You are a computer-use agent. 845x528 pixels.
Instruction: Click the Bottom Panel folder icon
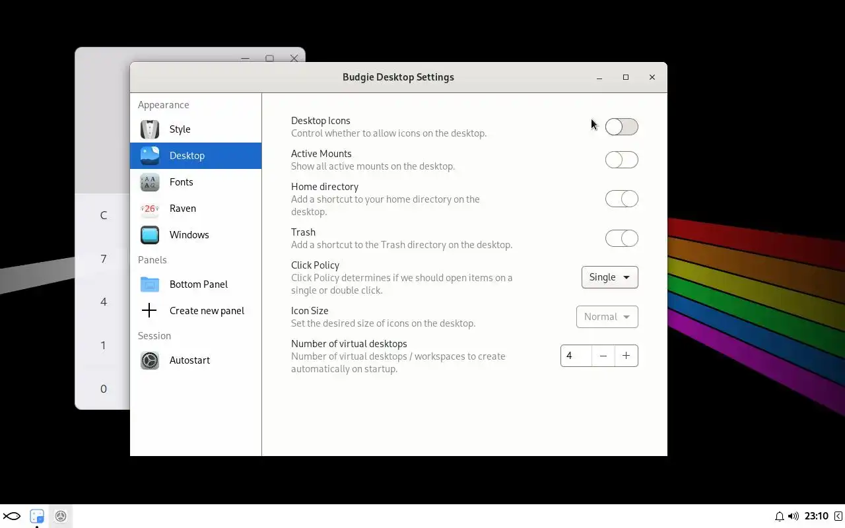tap(150, 284)
